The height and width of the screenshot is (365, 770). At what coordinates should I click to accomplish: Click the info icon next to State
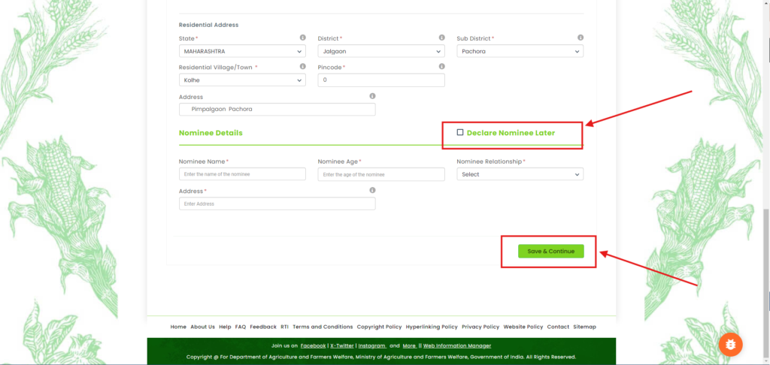[302, 38]
